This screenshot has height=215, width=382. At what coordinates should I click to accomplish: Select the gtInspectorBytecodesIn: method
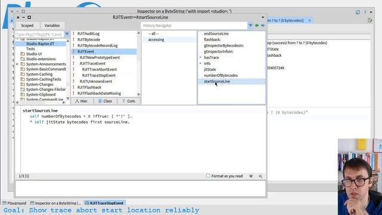(x=224, y=45)
